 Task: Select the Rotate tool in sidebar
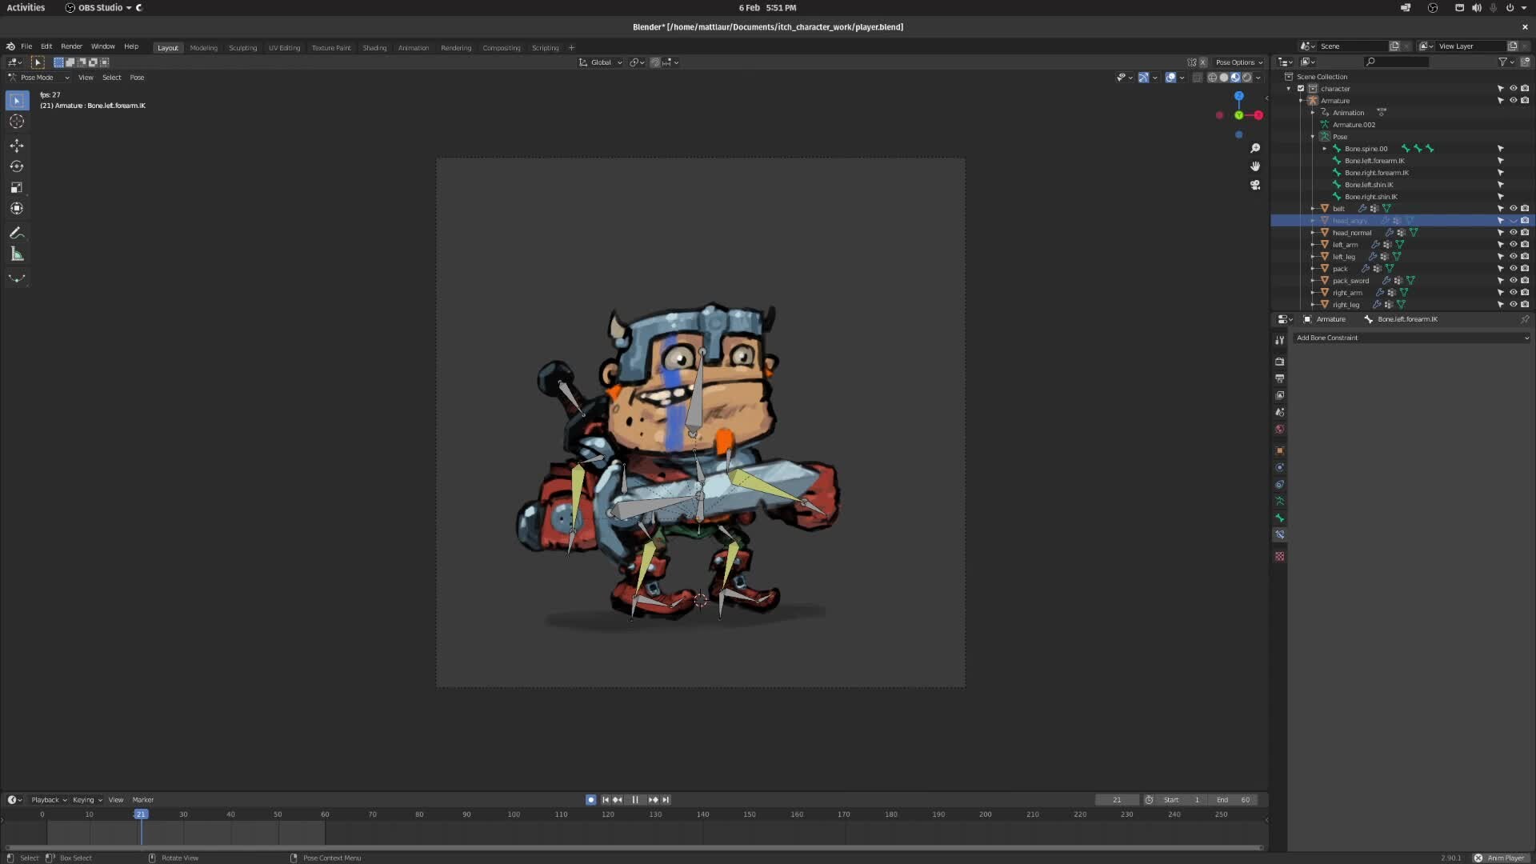16,166
